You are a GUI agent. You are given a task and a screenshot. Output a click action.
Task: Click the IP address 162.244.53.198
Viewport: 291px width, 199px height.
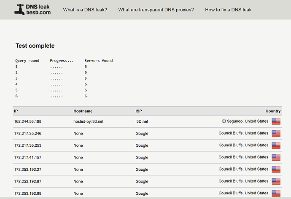(x=28, y=121)
